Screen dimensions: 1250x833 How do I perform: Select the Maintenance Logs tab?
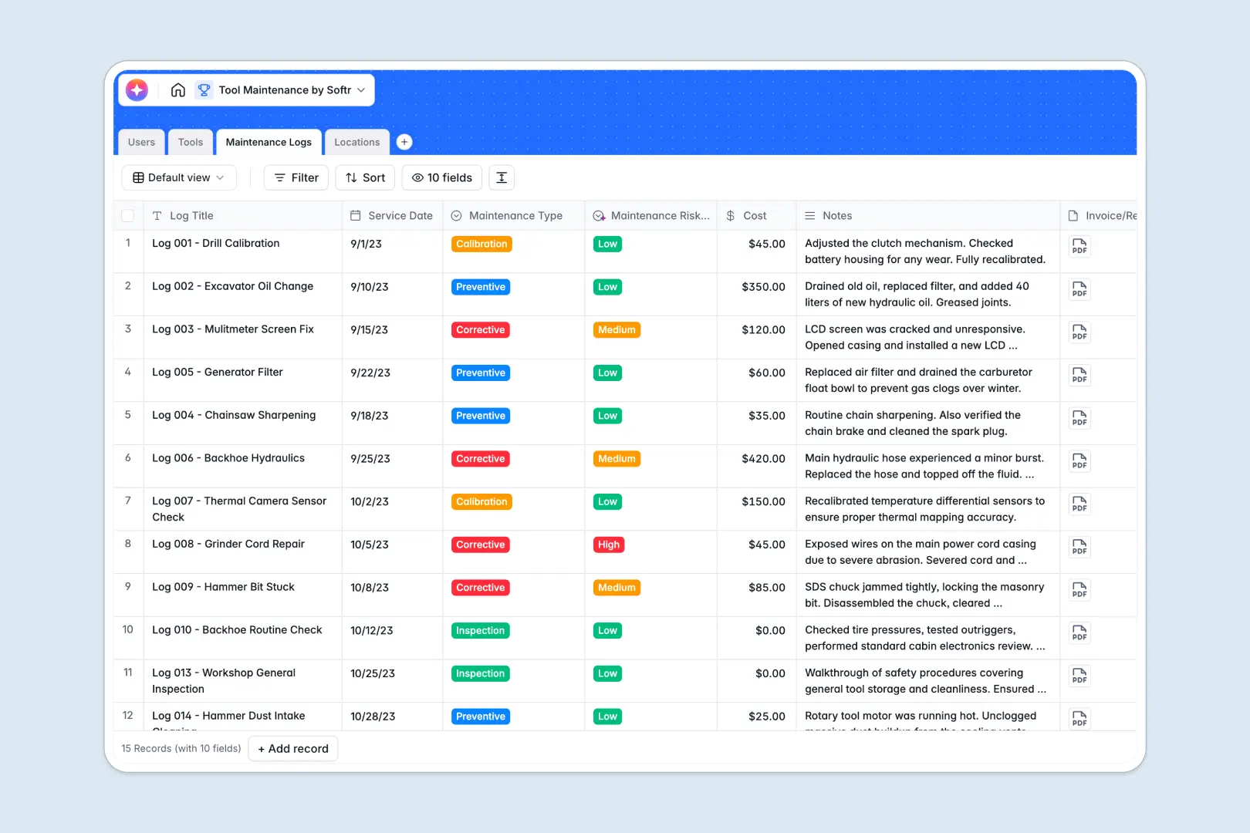tap(269, 142)
